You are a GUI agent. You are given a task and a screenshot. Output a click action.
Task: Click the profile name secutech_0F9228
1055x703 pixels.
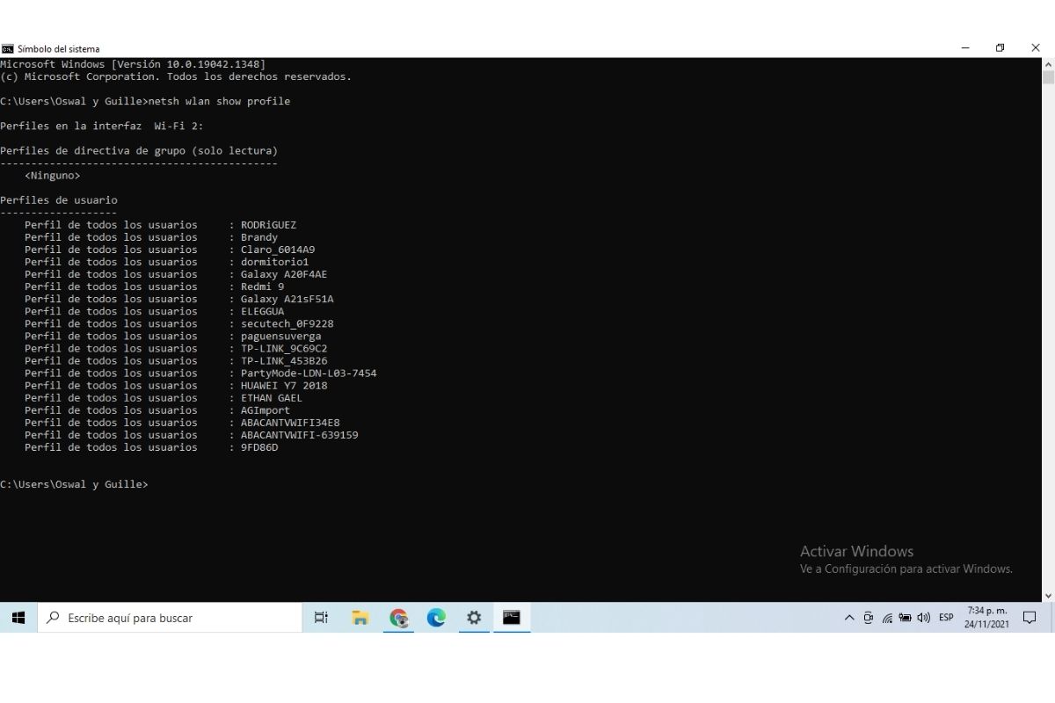pyautogui.click(x=287, y=323)
